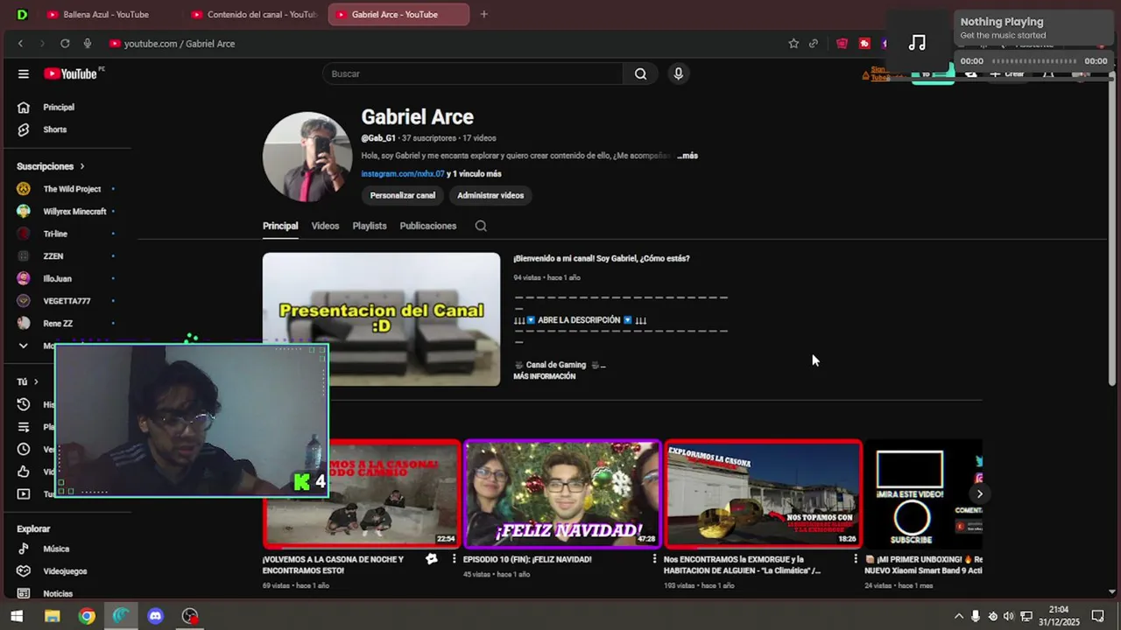This screenshot has height=630, width=1121.
Task: Reload the page with refresh icon
Action: pos(65,43)
